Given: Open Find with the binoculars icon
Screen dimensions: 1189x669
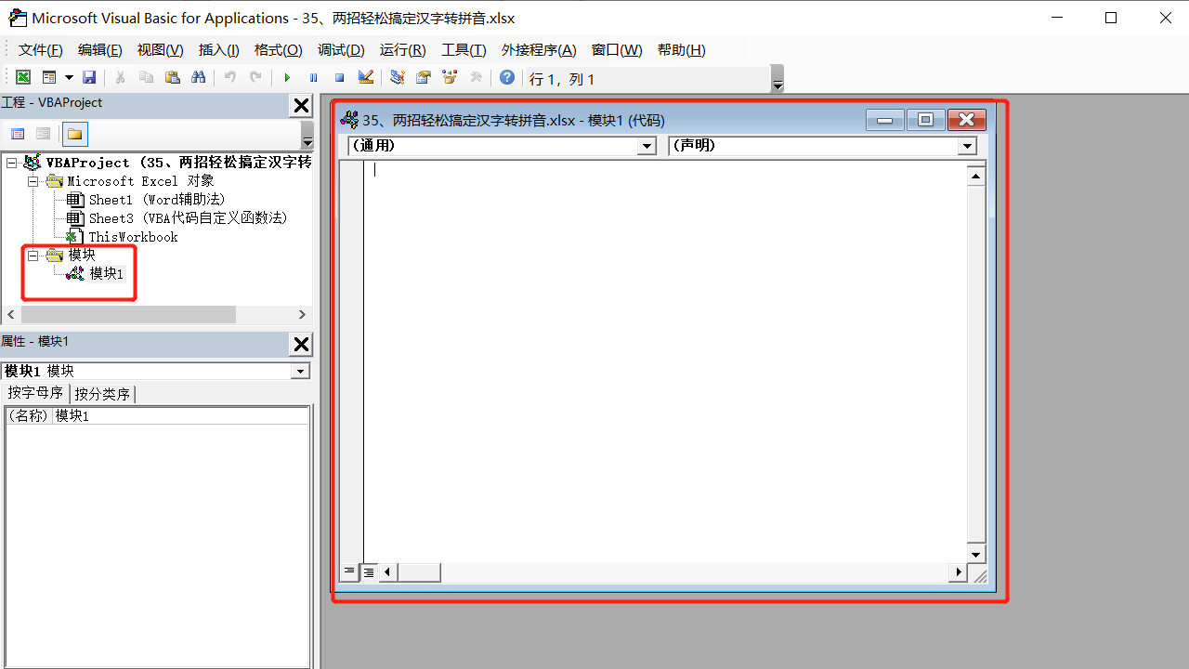Looking at the screenshot, I should (198, 78).
